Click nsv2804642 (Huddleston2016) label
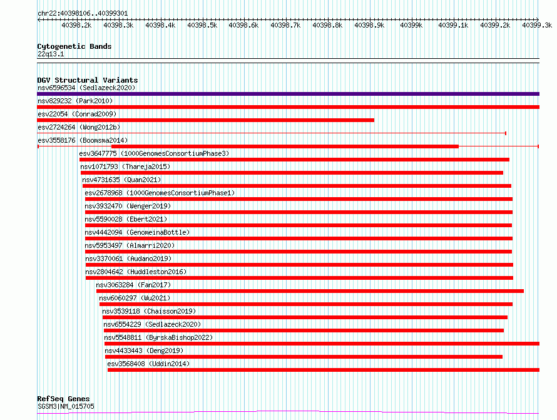Screen dimensions: 557x420 pos(136,272)
